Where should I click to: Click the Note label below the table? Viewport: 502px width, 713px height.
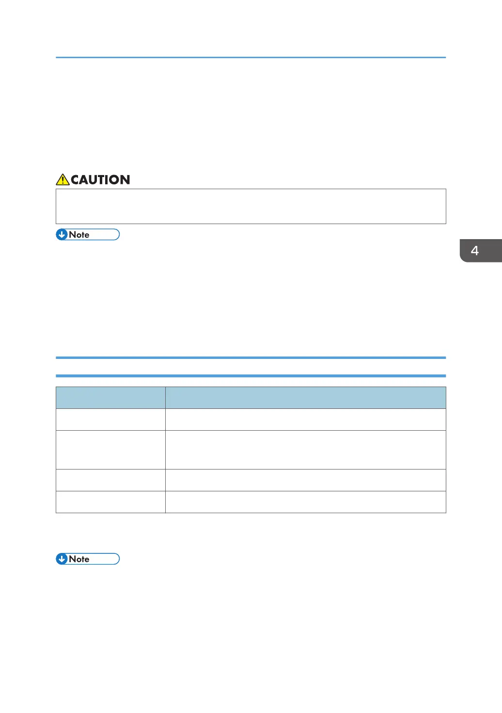[79, 559]
